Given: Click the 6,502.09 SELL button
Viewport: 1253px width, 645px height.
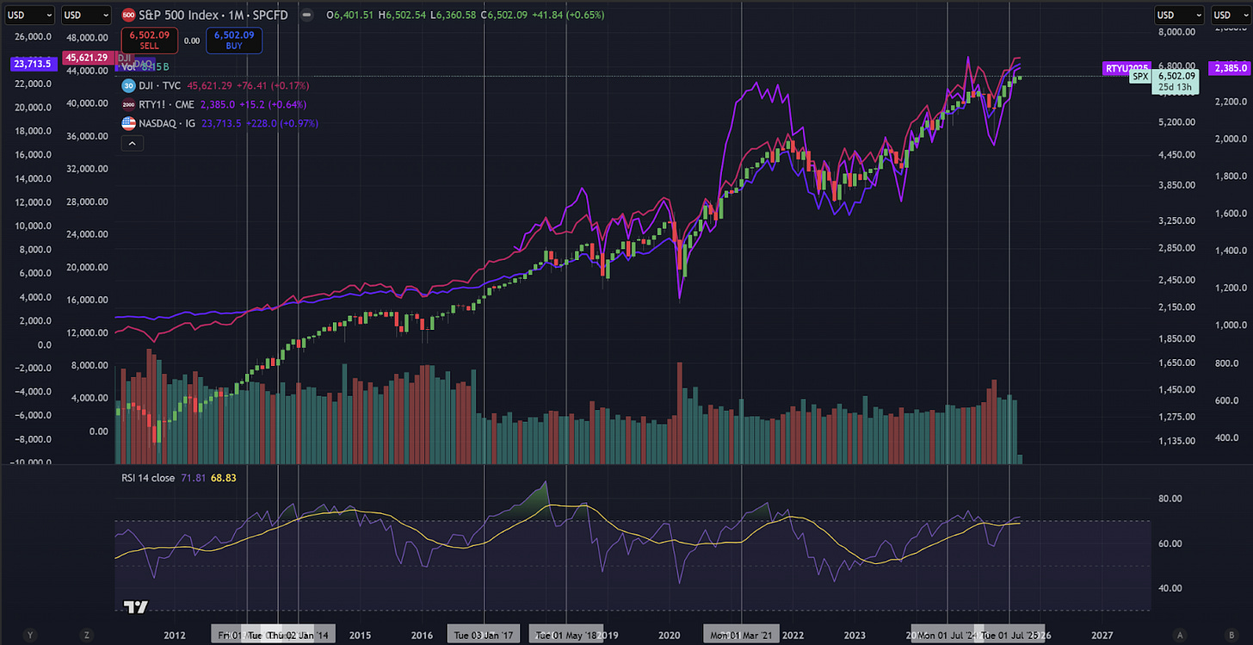Looking at the screenshot, I should coord(150,40).
